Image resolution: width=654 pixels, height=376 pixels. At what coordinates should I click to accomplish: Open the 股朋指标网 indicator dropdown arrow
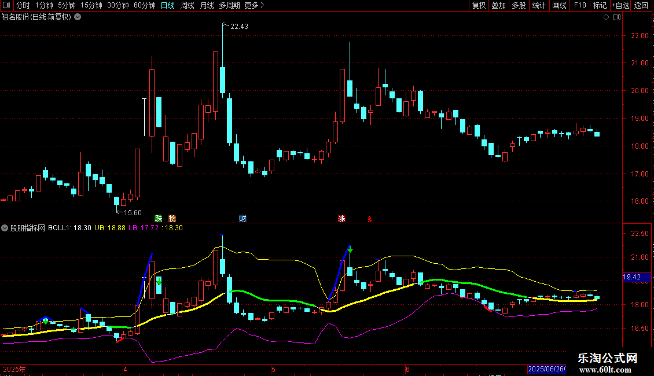(5, 228)
